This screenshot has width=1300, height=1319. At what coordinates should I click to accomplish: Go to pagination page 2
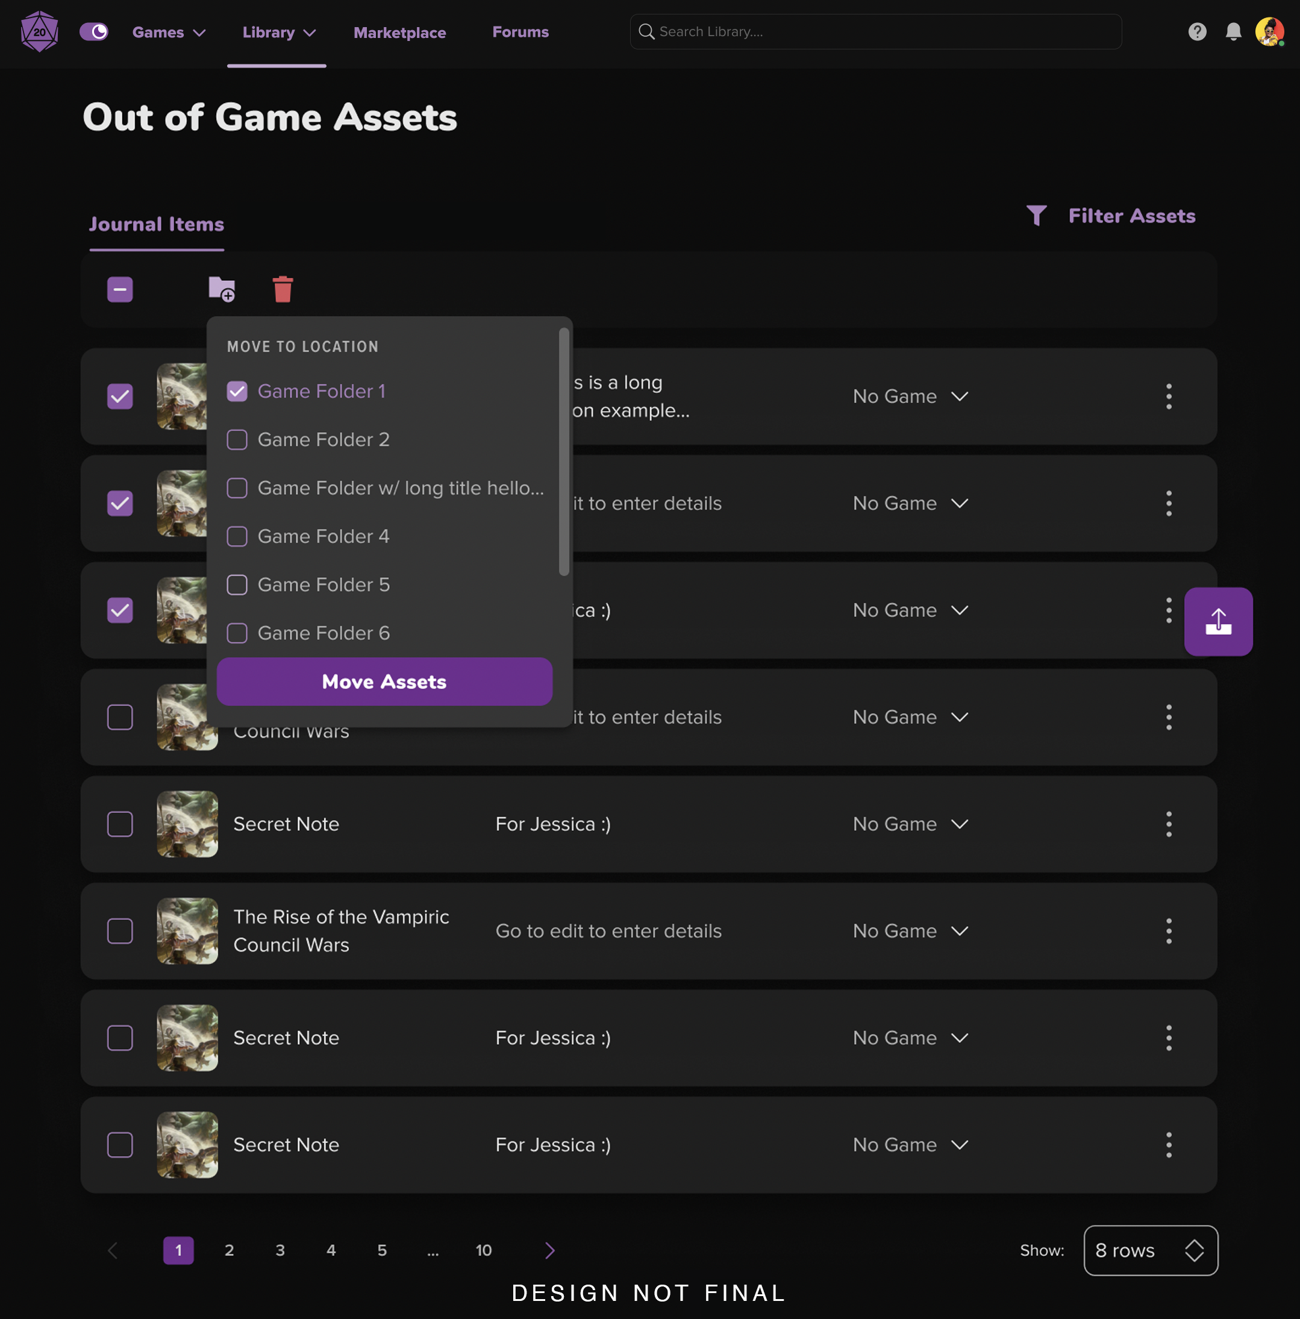[x=230, y=1250]
